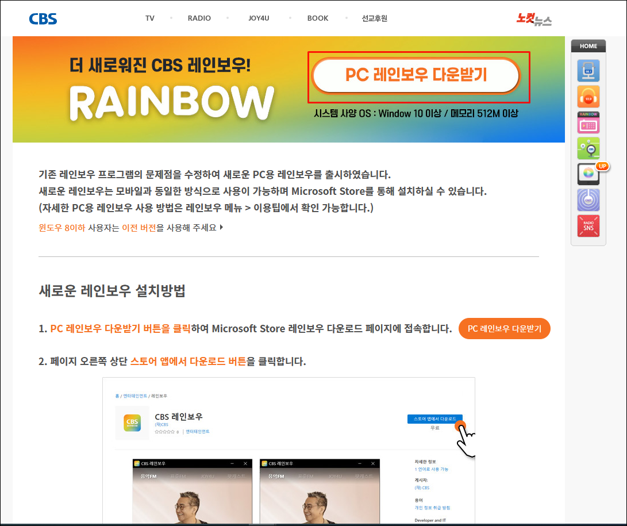Viewport: 627px width, 526px height.
Task: Open the red RADIO SNS icon
Action: point(588,226)
